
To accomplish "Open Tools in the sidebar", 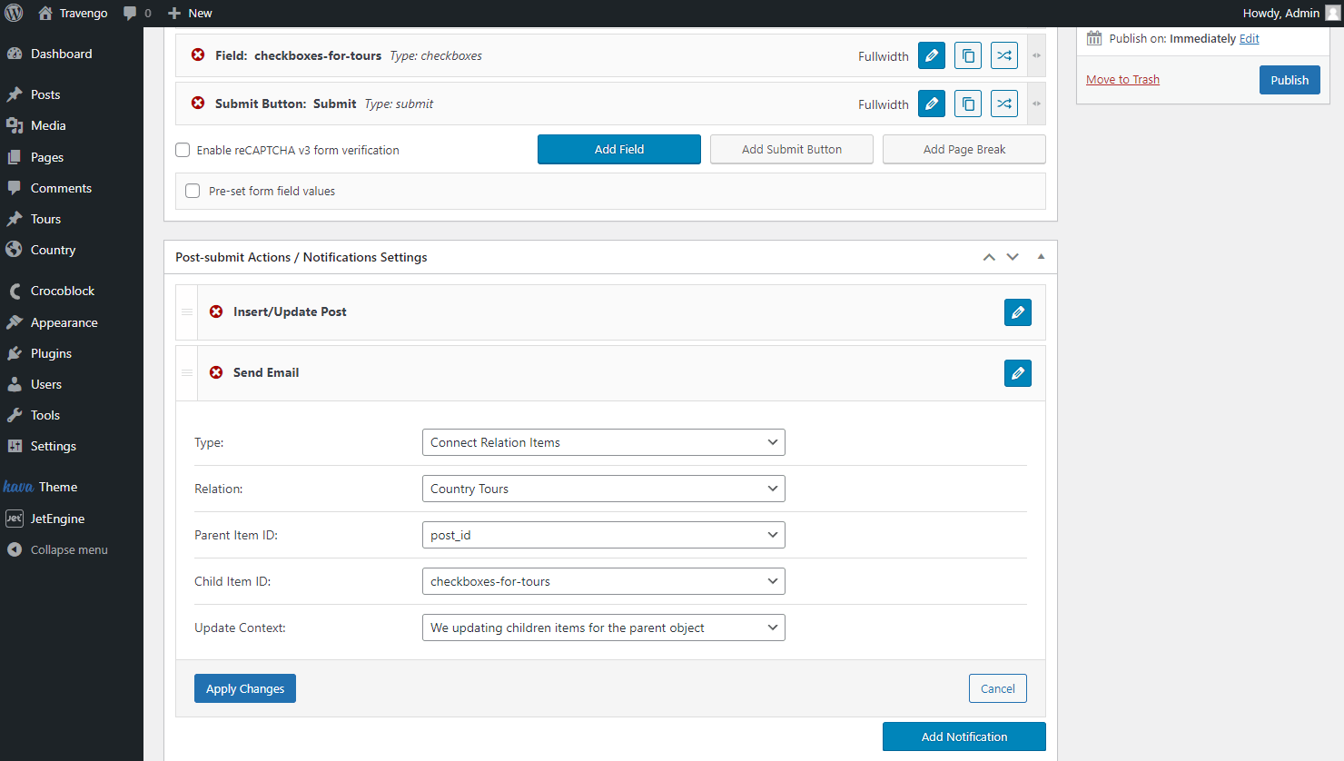I will pos(72,415).
